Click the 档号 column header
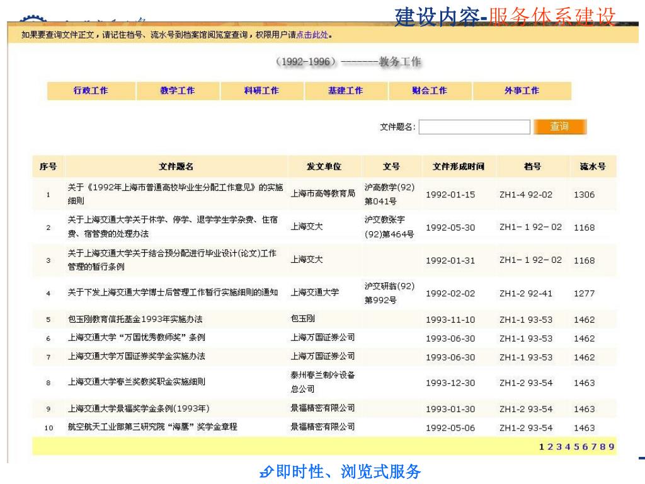 click(532, 166)
